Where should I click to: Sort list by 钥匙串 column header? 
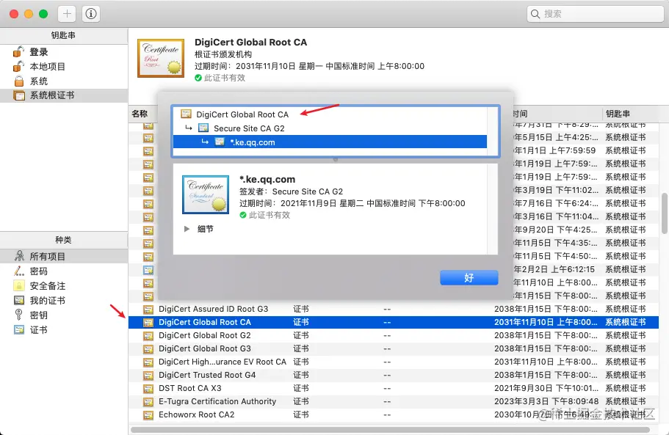[x=618, y=114]
